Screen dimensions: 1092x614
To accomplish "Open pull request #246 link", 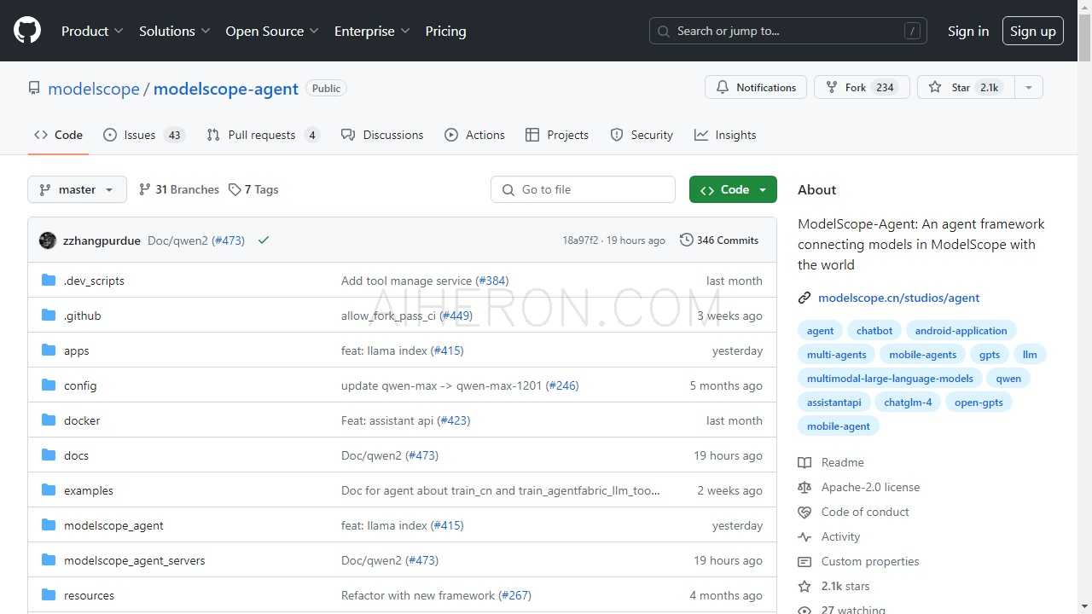I will coord(562,385).
